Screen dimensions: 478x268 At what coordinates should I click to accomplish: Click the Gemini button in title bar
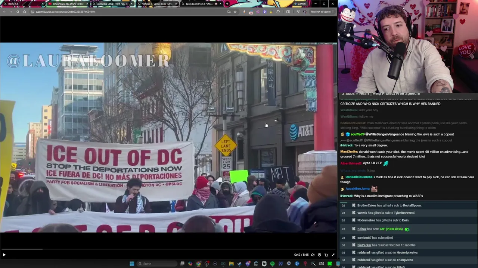[300, 4]
